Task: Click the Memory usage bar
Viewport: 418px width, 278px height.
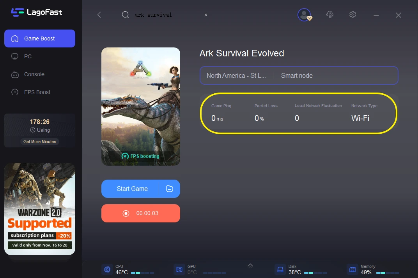Action: point(388,273)
